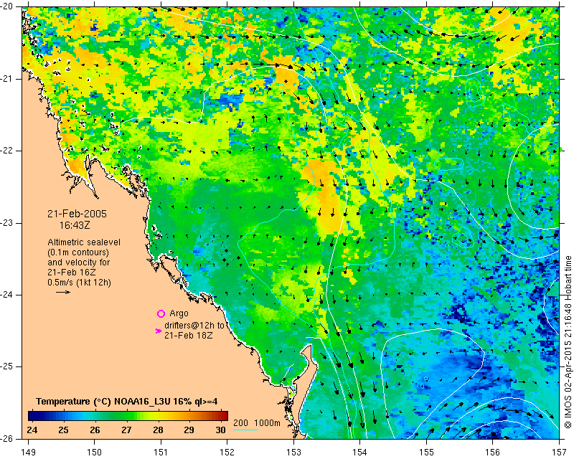574x459 pixels.
Task: Click '21-Feb 18Z' text
Action: pos(188,335)
